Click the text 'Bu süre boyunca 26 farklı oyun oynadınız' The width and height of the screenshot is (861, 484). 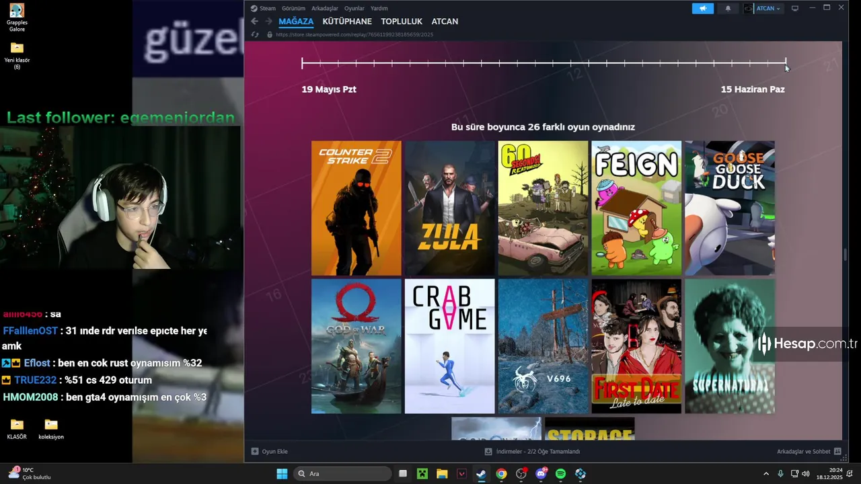tap(543, 127)
